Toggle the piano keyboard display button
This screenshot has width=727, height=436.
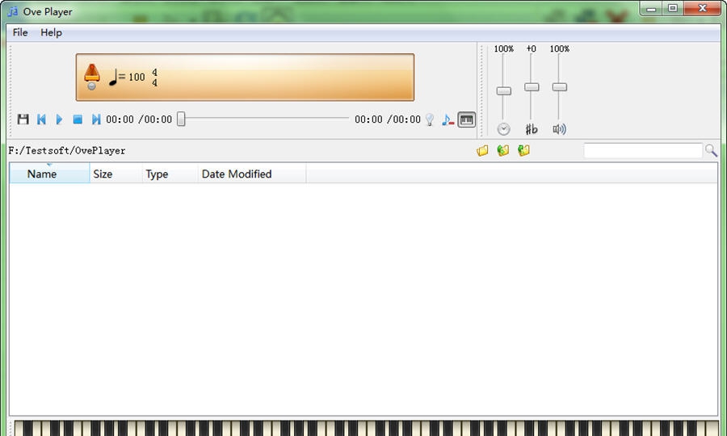[x=466, y=119]
